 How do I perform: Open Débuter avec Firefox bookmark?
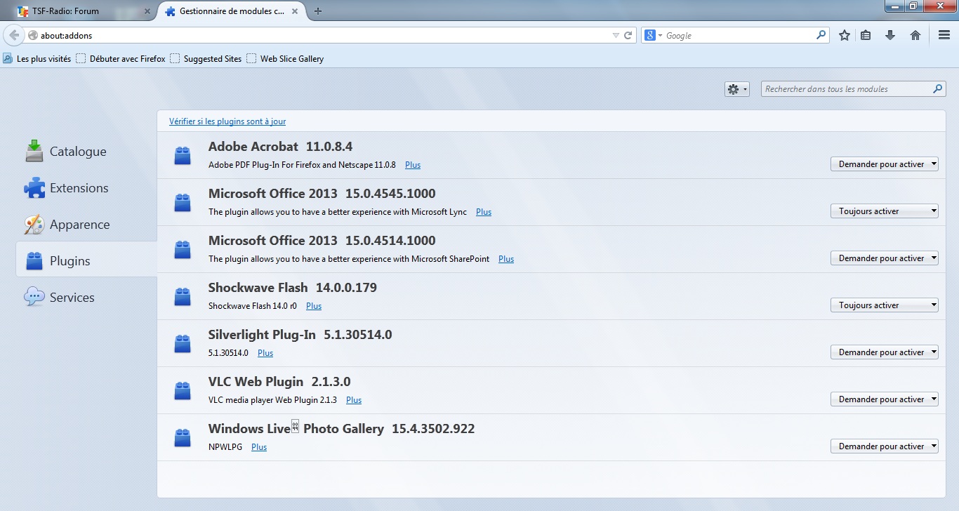pos(121,59)
